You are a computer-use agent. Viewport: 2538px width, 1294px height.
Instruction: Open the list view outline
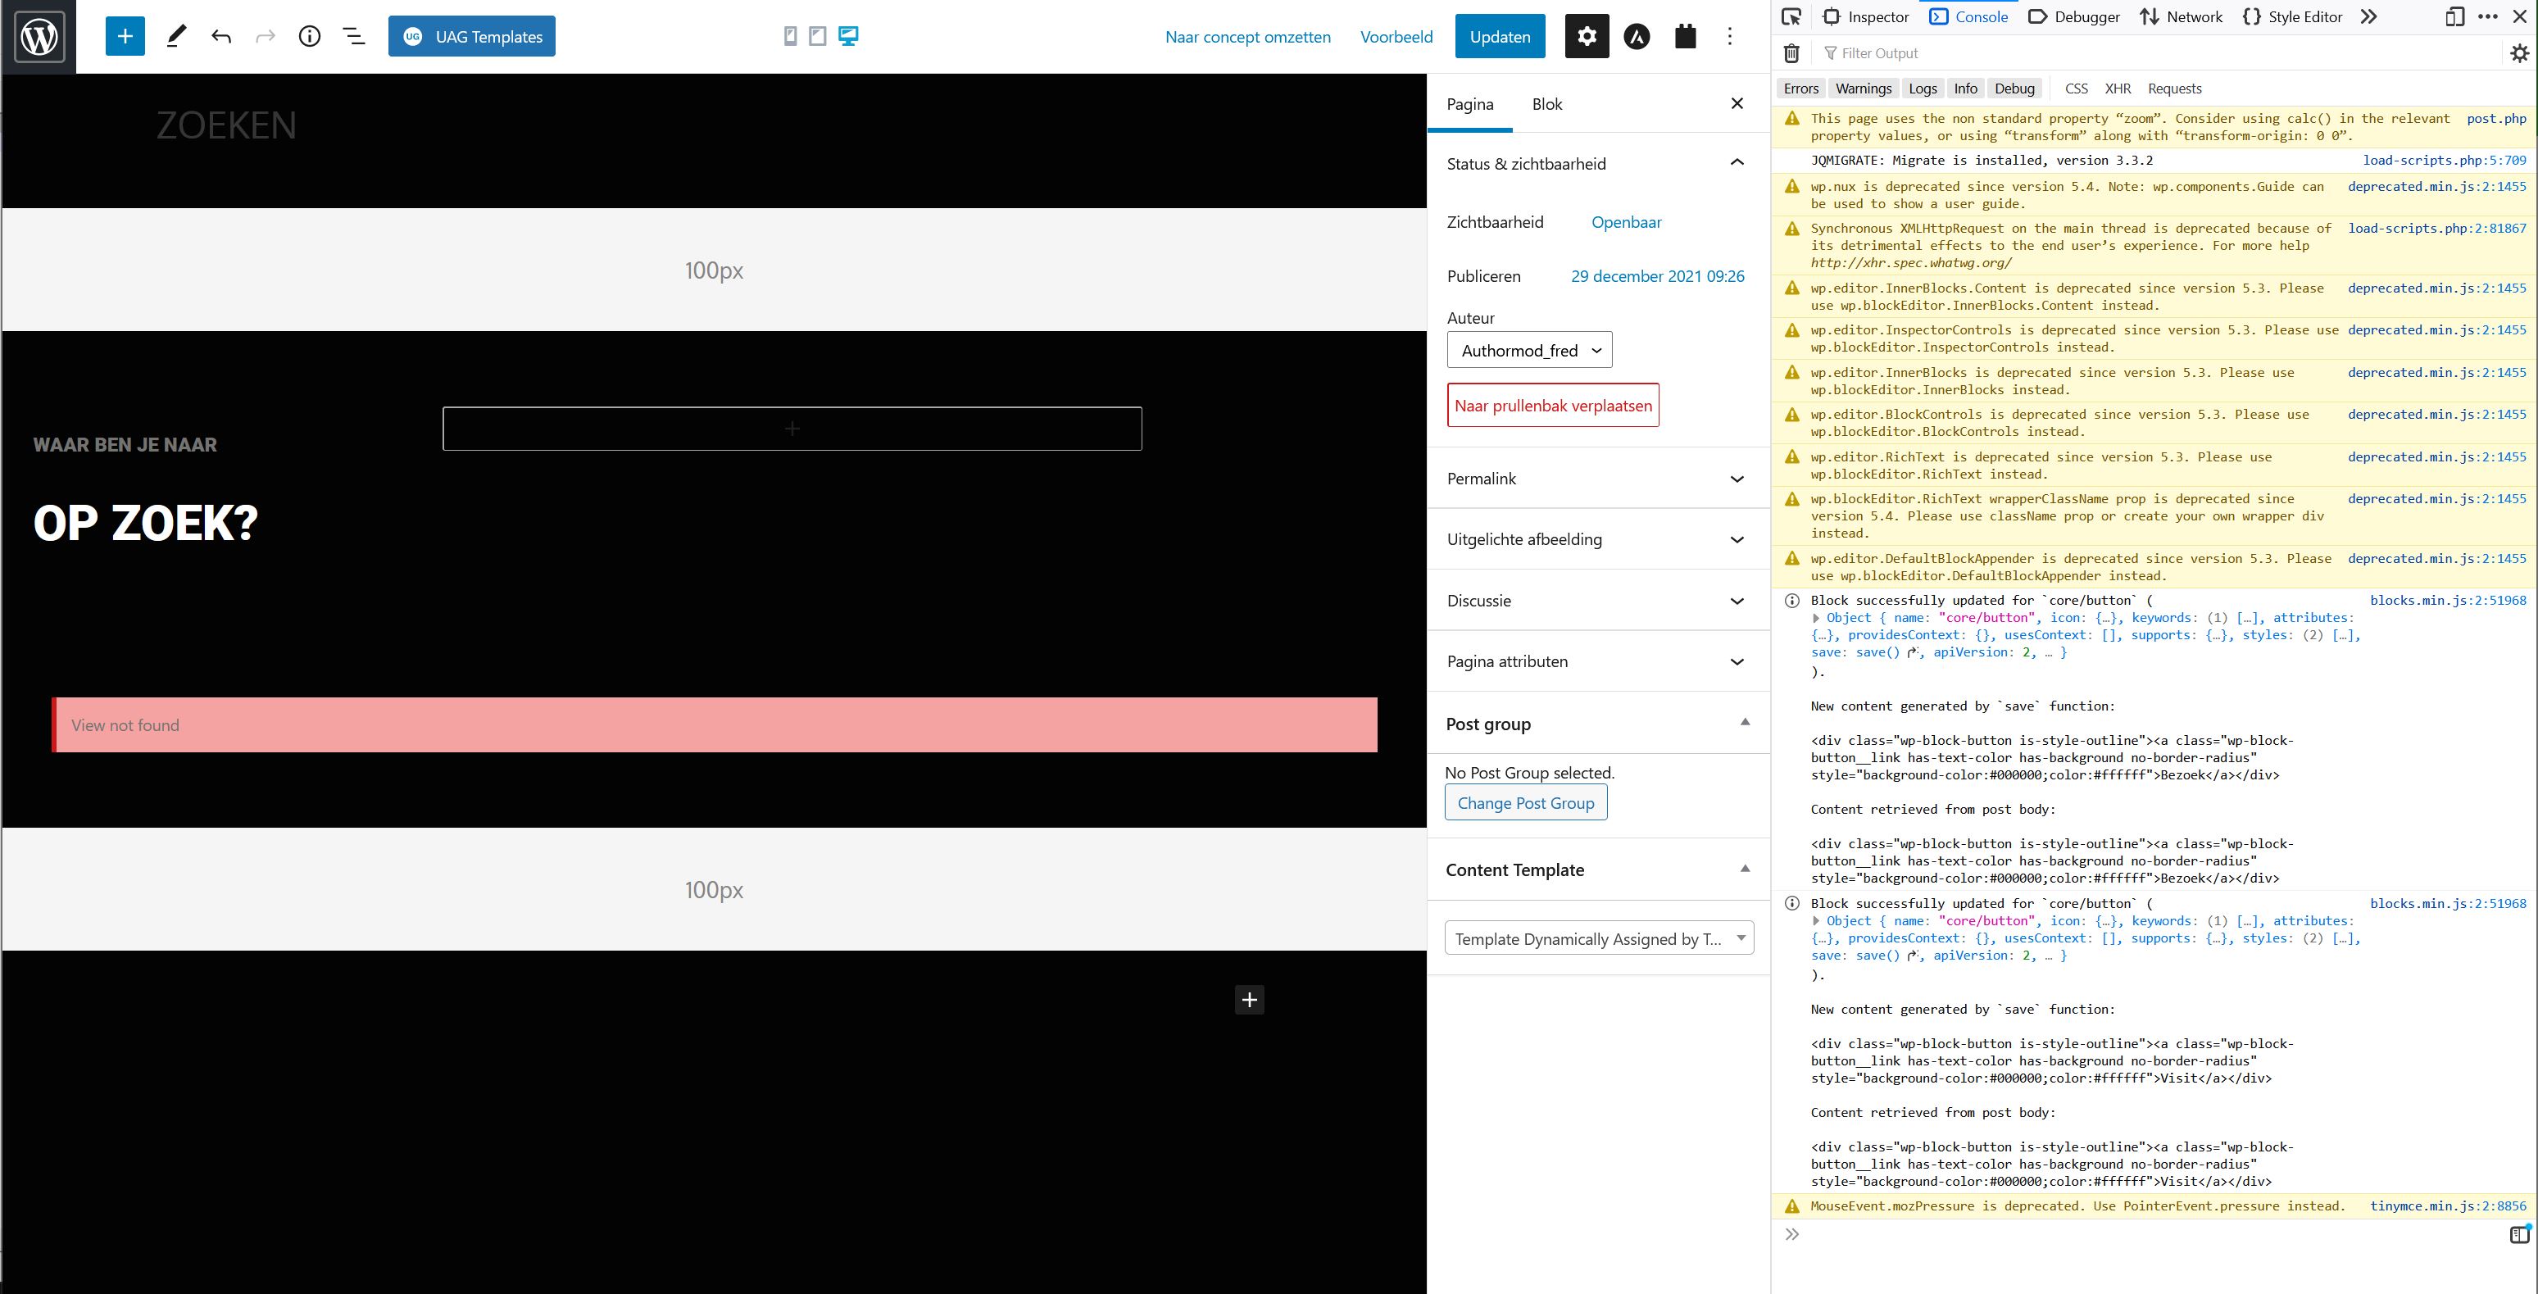[354, 36]
